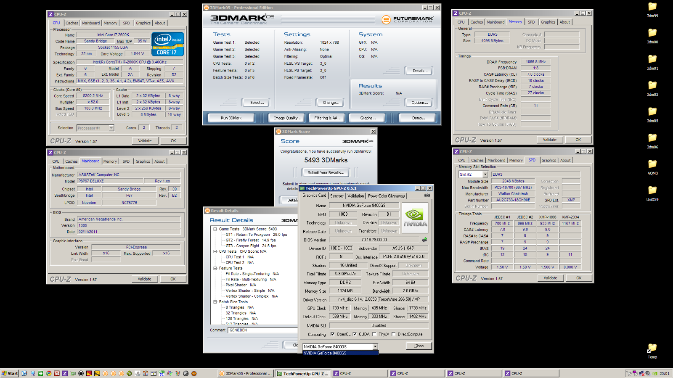Toggle the DirectCompute checkbox in GPU-Z
673x378 pixels.
point(394,334)
